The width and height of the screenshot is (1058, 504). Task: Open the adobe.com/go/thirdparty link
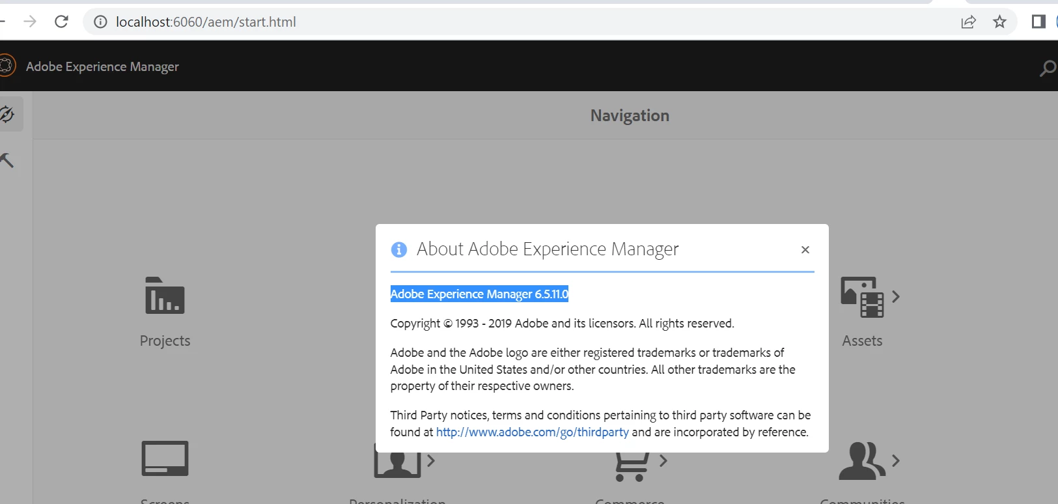tap(533, 432)
